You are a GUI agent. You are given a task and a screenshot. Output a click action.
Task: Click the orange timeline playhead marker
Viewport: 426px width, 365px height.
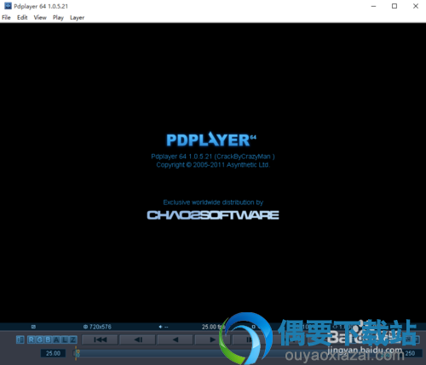point(76,353)
